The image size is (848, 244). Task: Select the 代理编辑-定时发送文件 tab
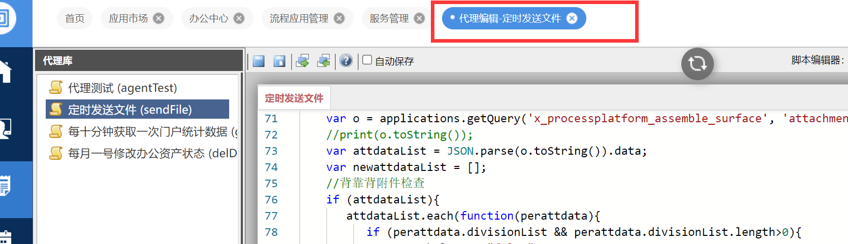click(510, 18)
